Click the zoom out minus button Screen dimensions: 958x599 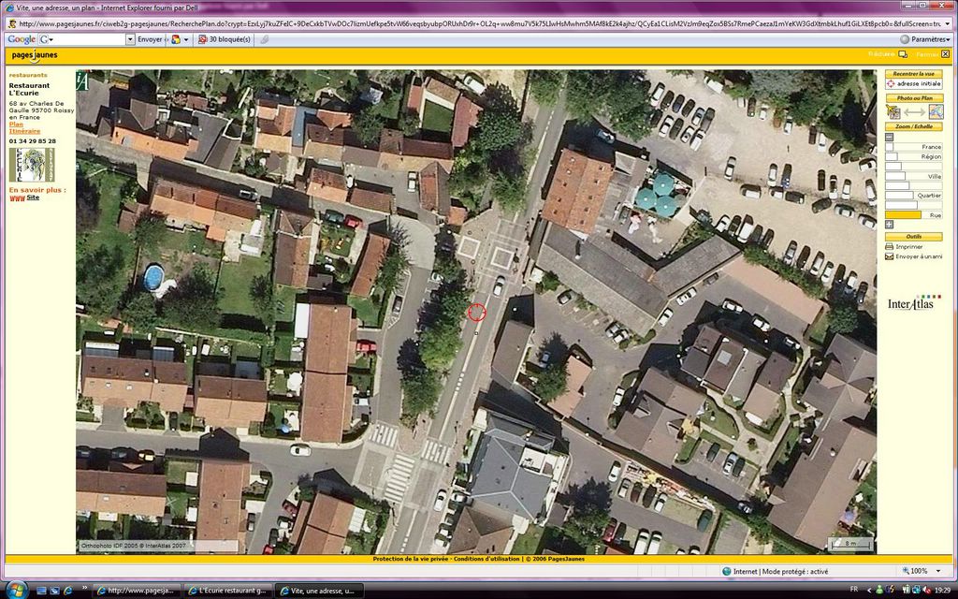click(890, 137)
